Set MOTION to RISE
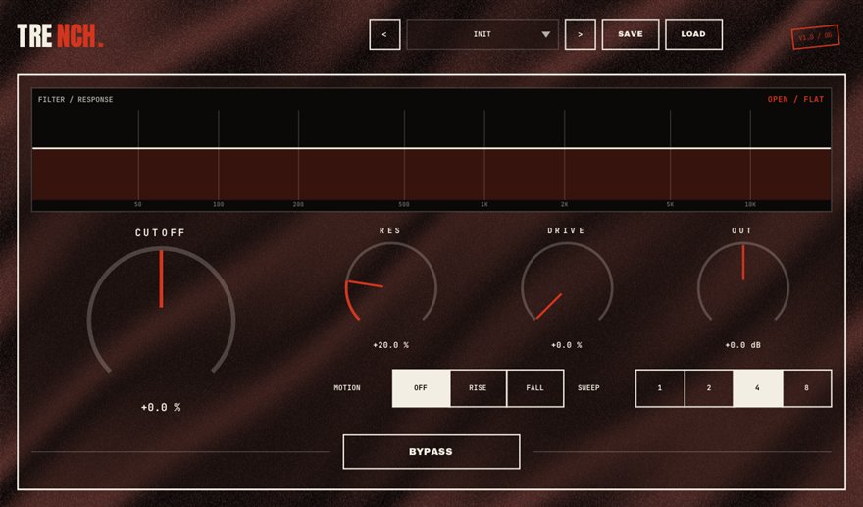Viewport: 863px width, 507px height. pyautogui.click(x=478, y=388)
